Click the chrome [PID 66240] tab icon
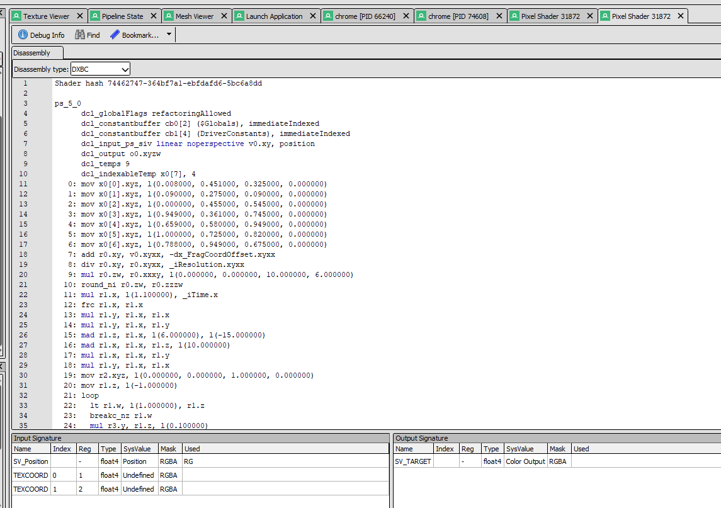Image resolution: width=721 pixels, height=508 pixels. click(x=328, y=16)
